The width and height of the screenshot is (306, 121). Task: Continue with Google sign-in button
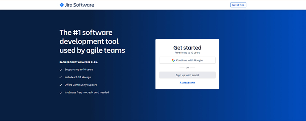187,60
